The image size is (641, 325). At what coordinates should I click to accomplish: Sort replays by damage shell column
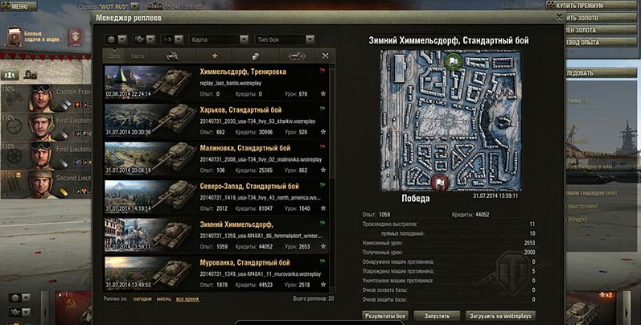tap(297, 56)
